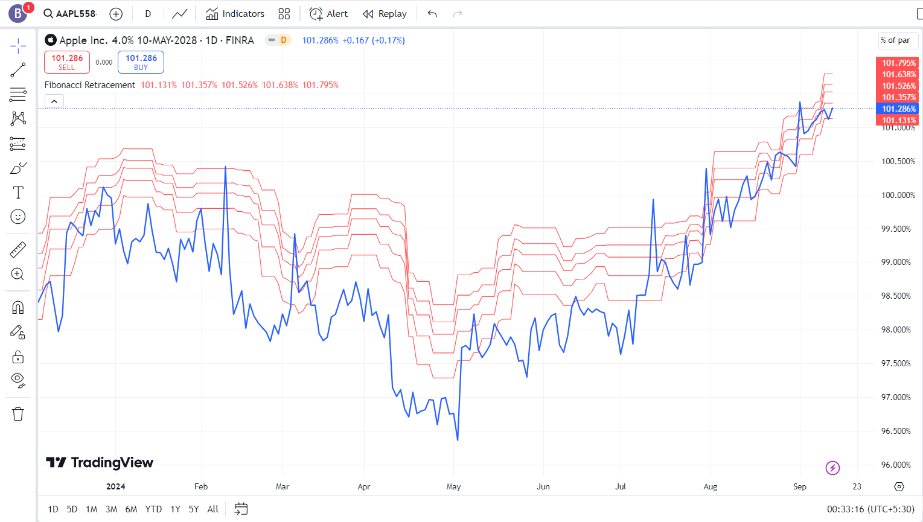Toggle hide all drawings eye icon
The width and height of the screenshot is (923, 522).
point(18,380)
